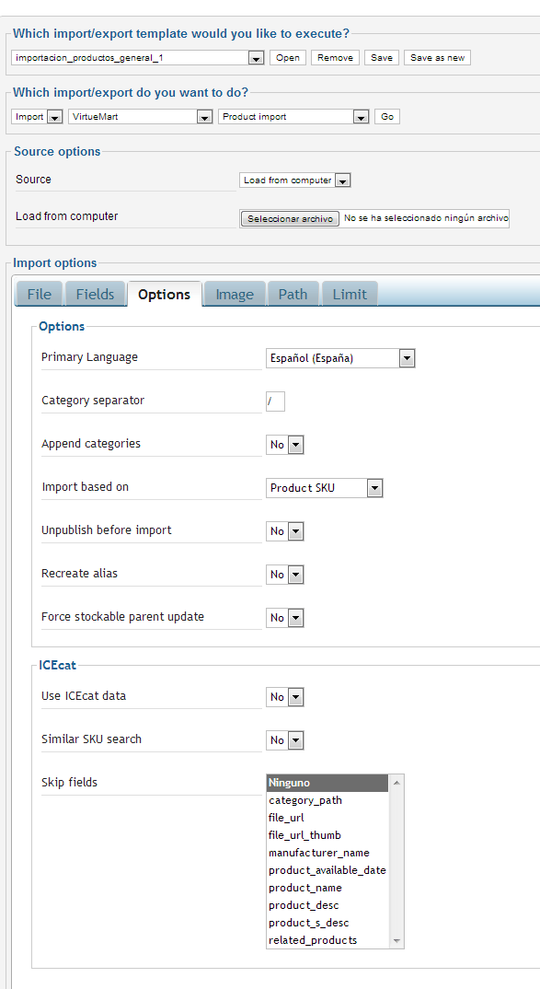Click the Category separator input field
The height and width of the screenshot is (989, 540).
(275, 401)
